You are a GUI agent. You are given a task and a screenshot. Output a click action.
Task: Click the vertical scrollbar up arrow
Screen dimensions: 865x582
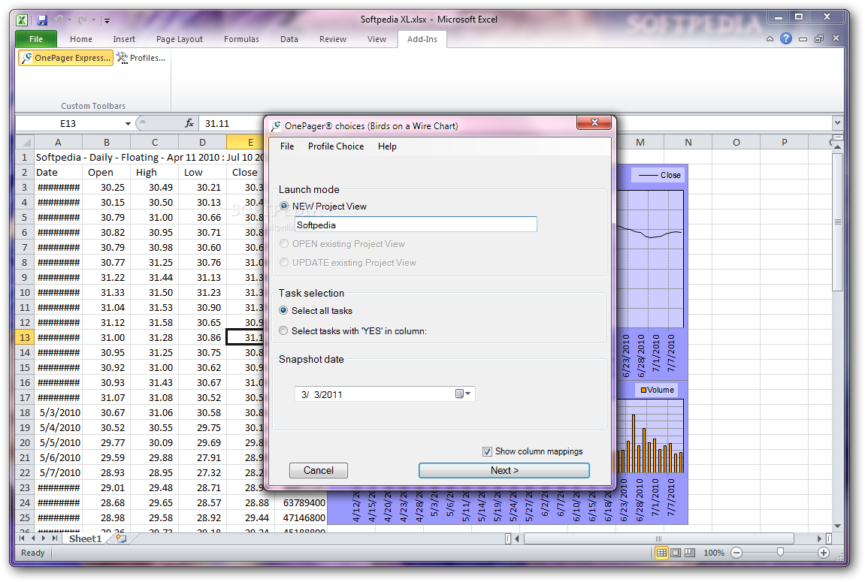837,147
